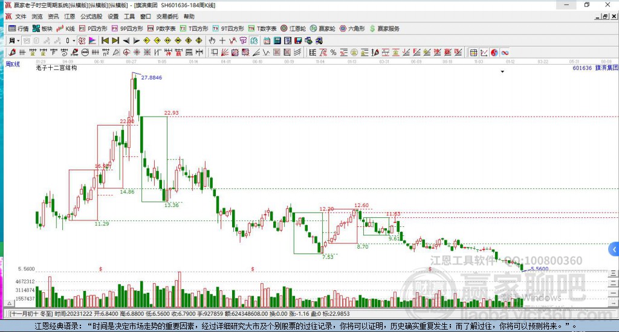Click the calendar icon in toolbar

click(x=267, y=40)
